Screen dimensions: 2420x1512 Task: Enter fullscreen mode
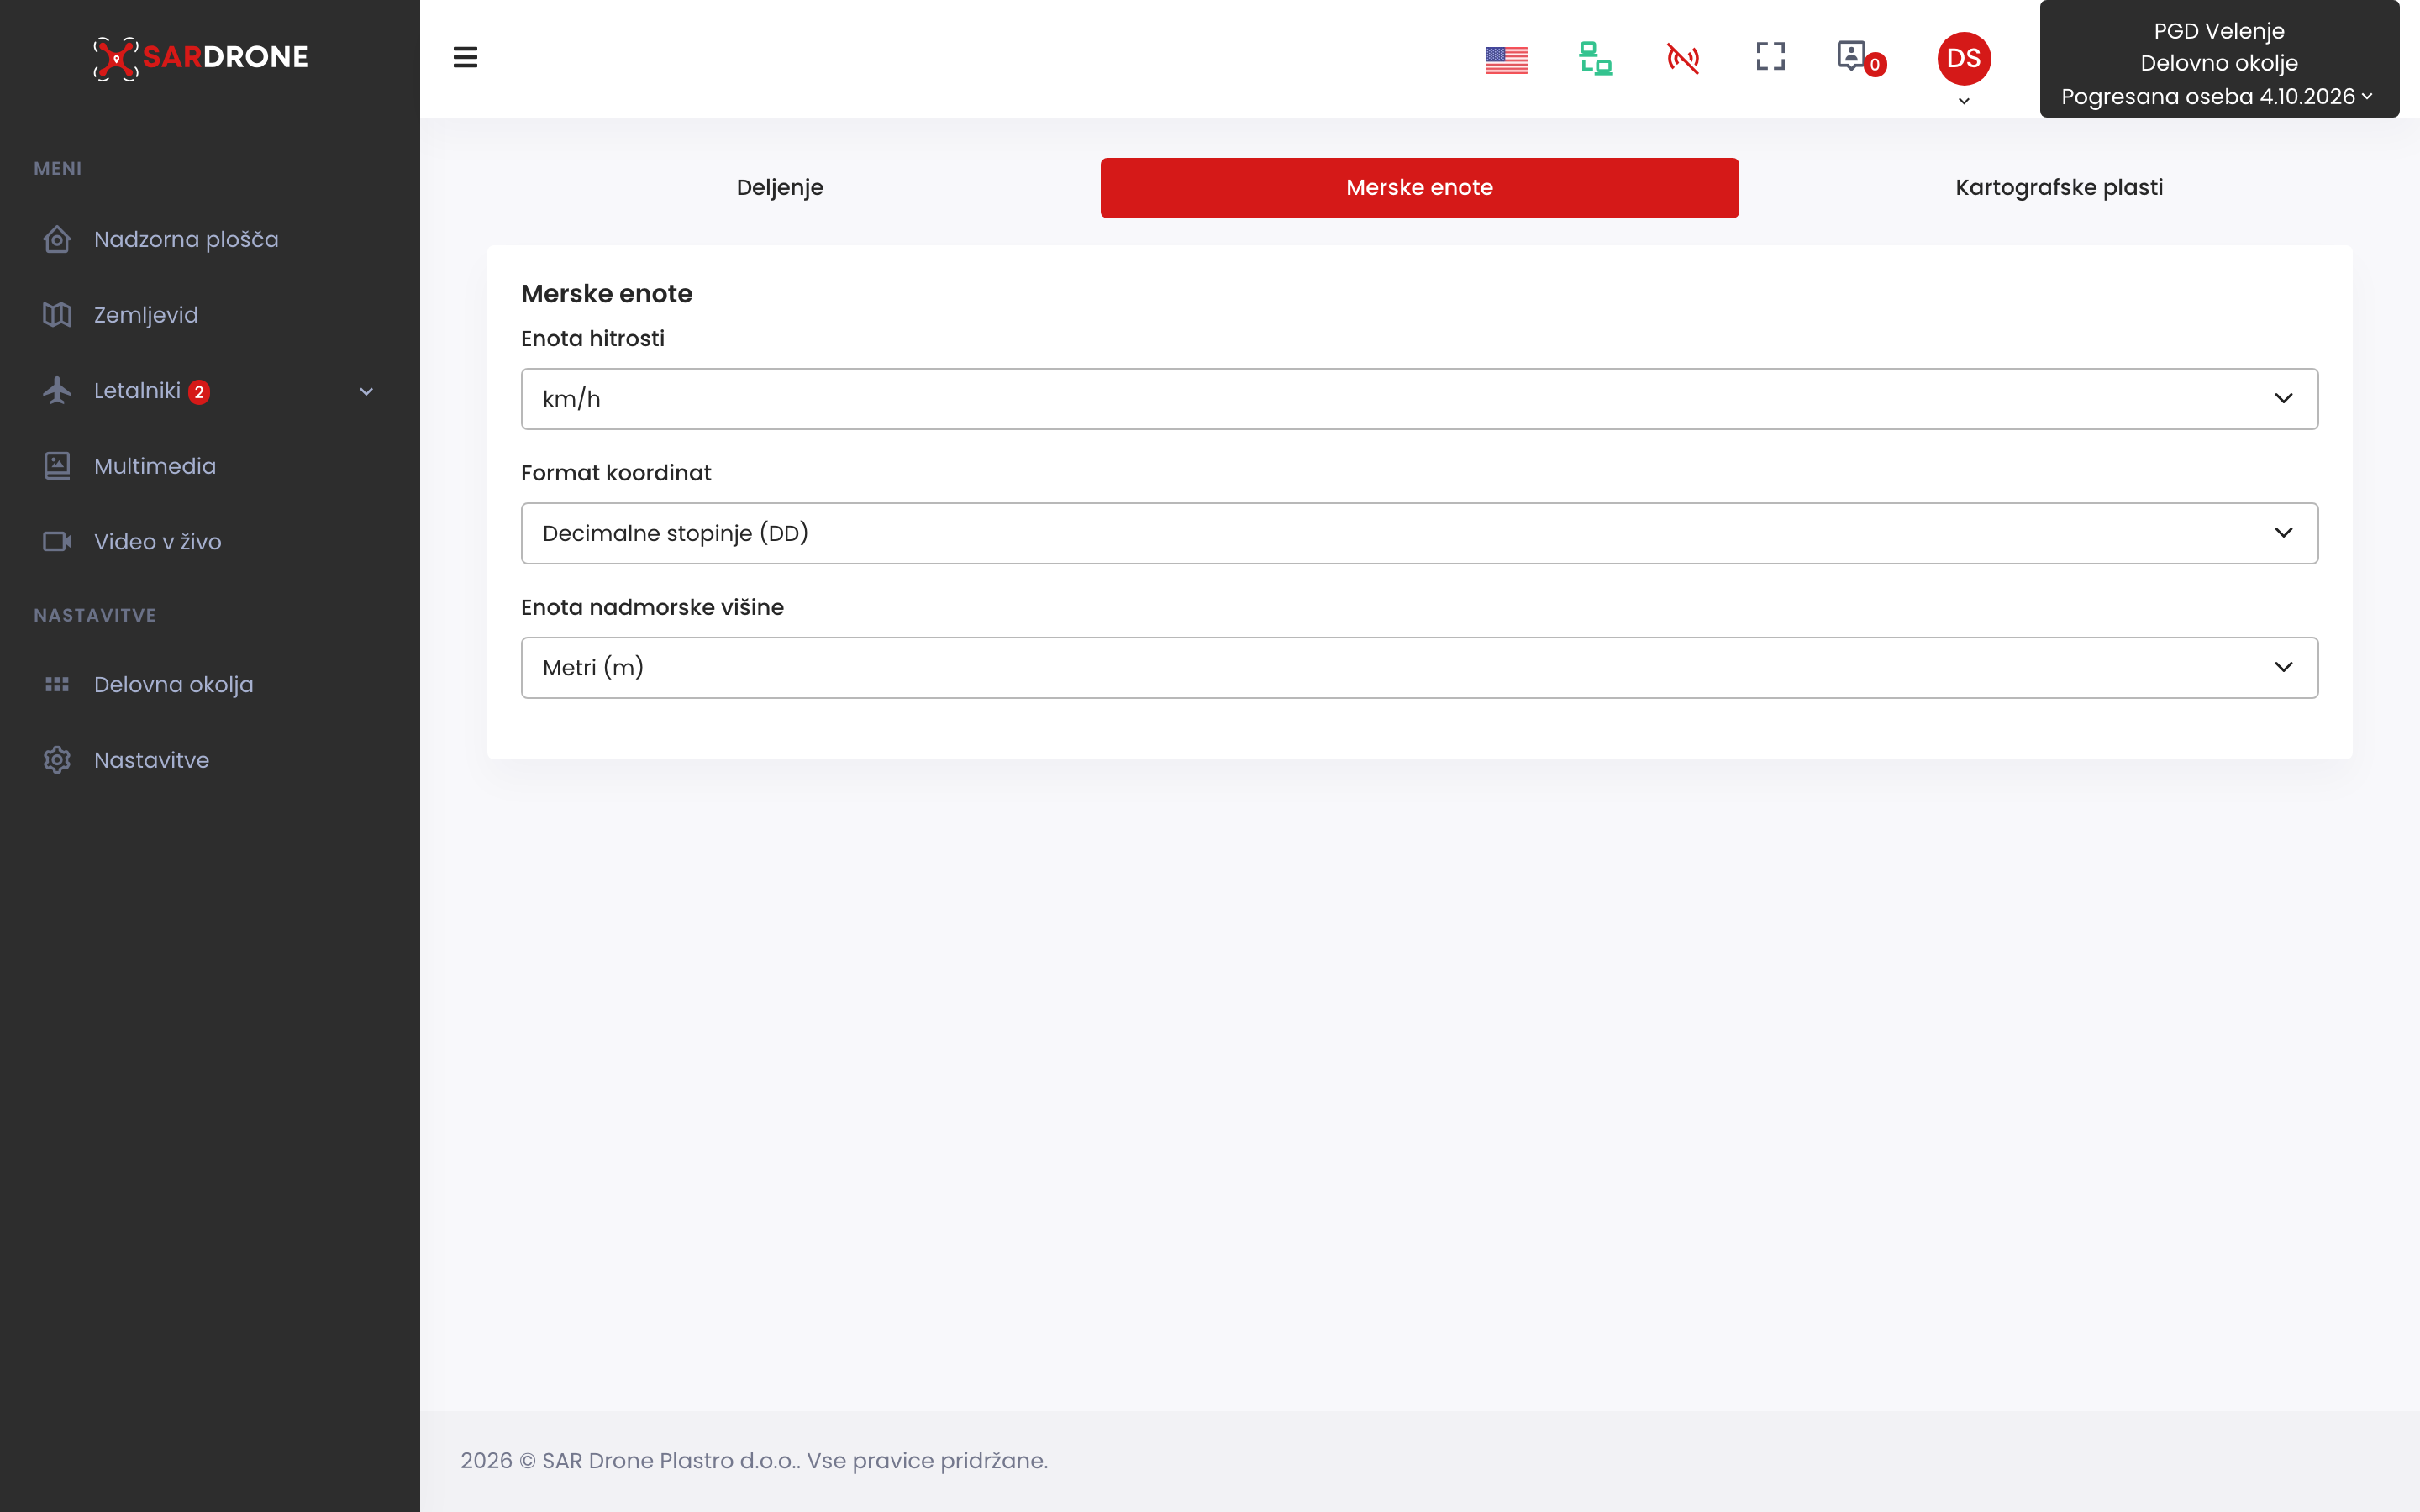[x=1770, y=56]
